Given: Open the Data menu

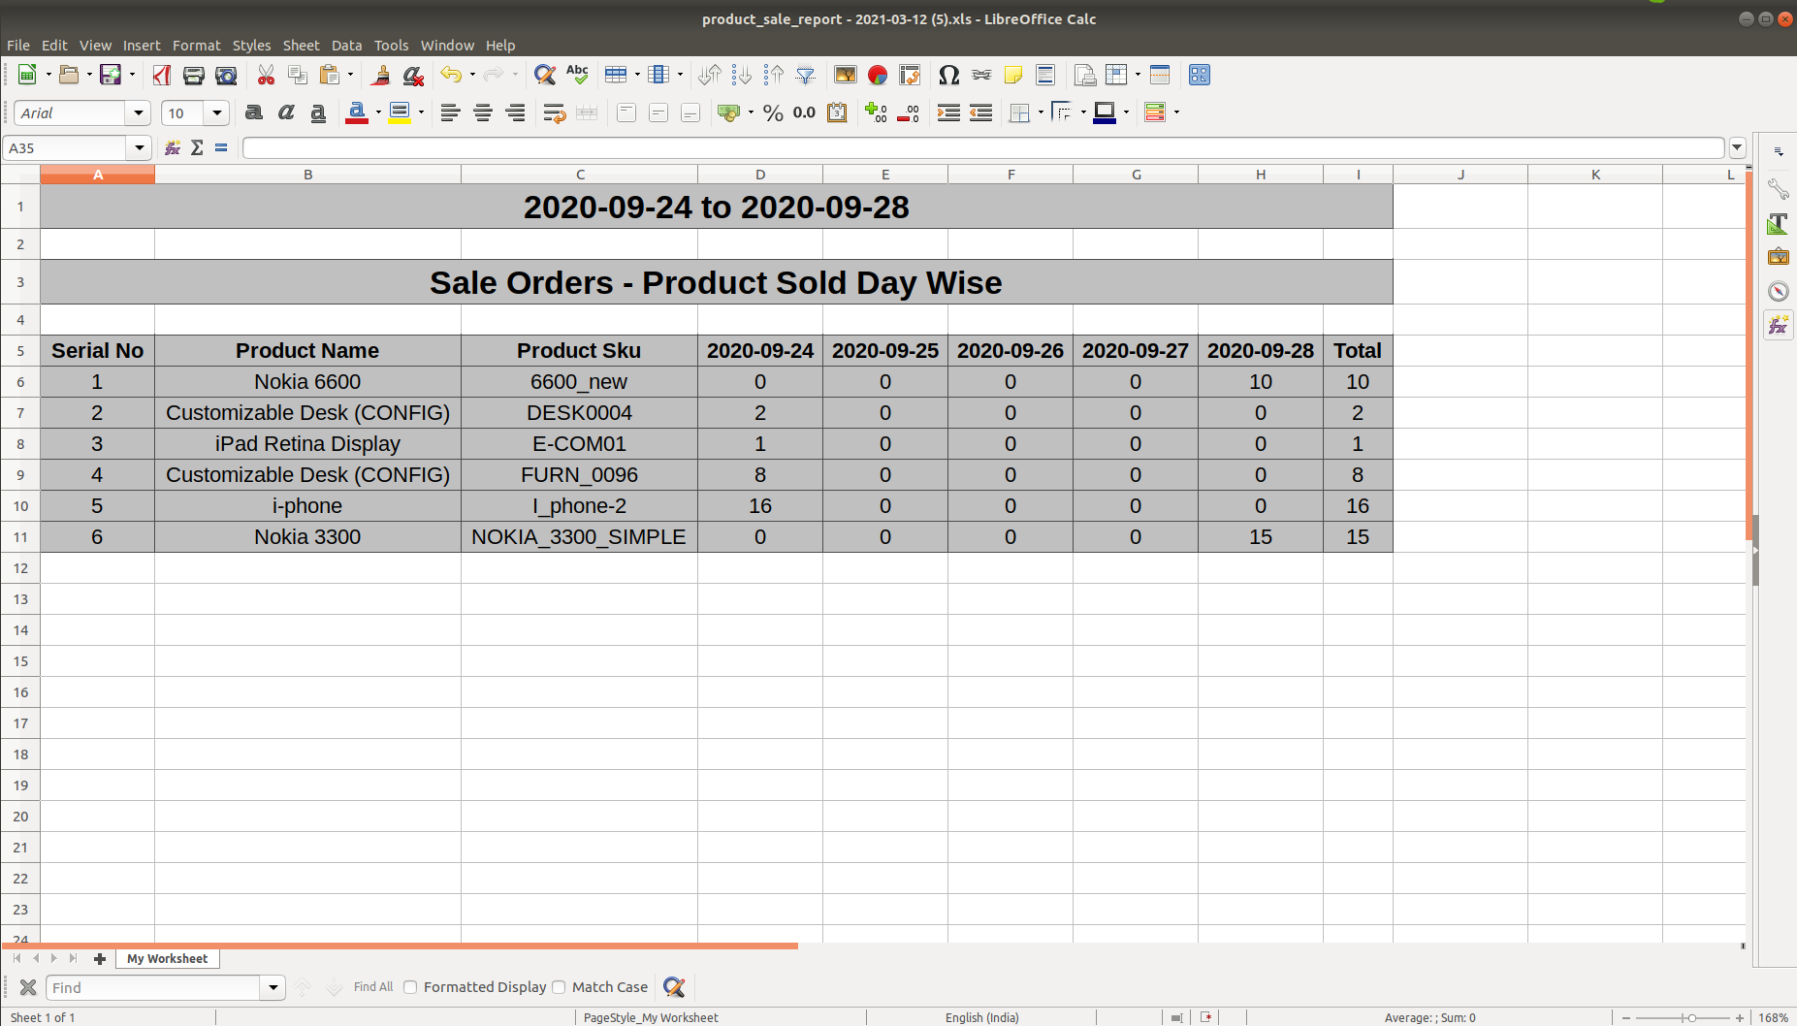Looking at the screenshot, I should click(346, 46).
